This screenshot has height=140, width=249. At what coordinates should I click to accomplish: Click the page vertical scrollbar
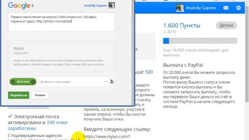(247, 54)
